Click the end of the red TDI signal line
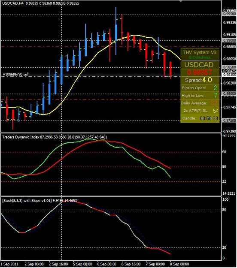The image size is (237, 268). [x=170, y=168]
